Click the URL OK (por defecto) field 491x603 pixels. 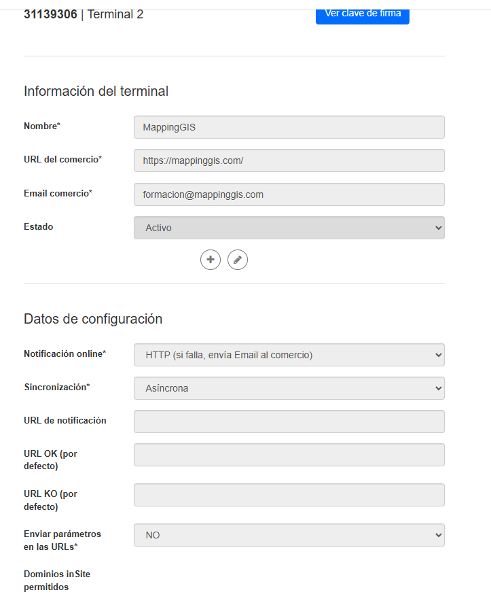289,455
